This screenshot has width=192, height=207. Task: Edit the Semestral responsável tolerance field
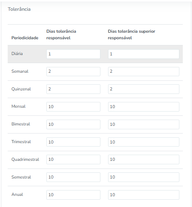[x=73, y=177]
